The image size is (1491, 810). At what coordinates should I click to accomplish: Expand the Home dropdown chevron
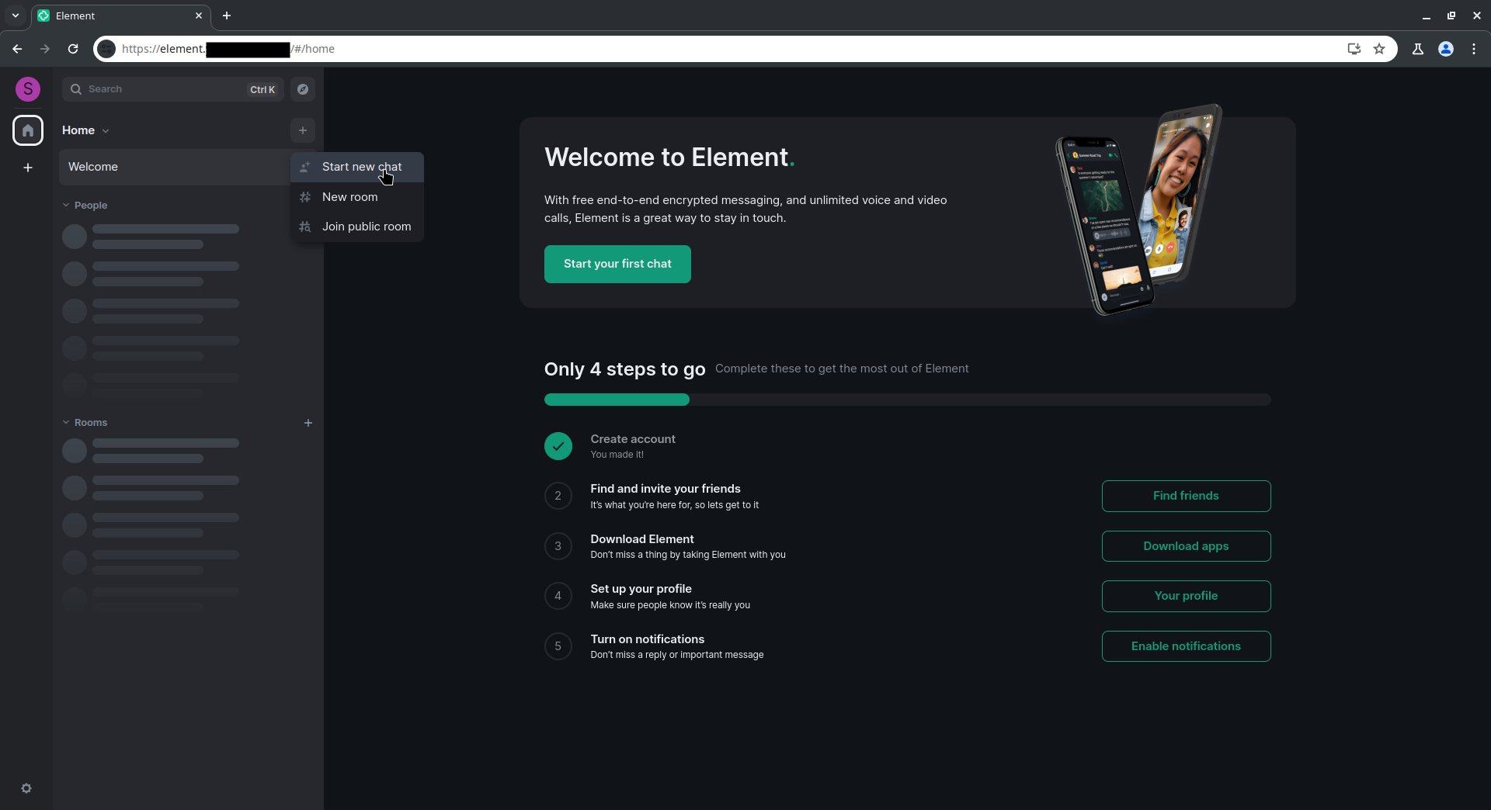[106, 131]
